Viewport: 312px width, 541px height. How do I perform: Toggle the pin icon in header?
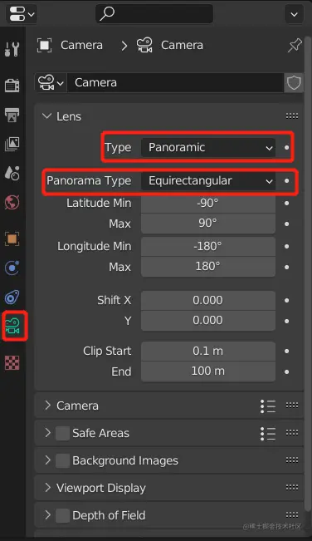[295, 45]
